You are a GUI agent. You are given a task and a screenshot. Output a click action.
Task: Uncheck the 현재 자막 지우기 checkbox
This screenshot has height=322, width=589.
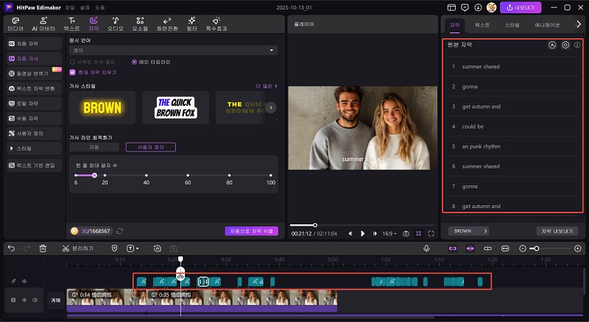click(72, 72)
